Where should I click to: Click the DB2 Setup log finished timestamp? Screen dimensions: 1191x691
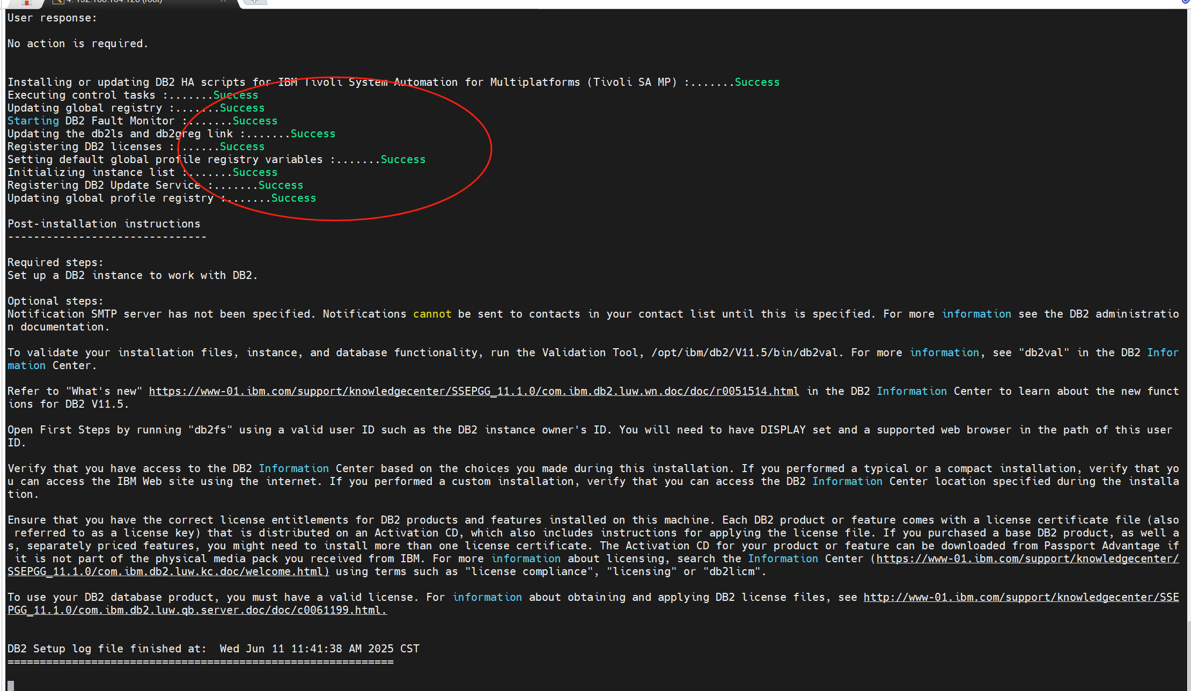pyautogui.click(x=319, y=649)
